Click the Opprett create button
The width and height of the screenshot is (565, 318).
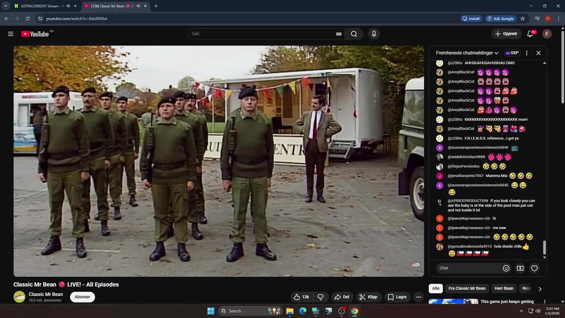point(506,34)
